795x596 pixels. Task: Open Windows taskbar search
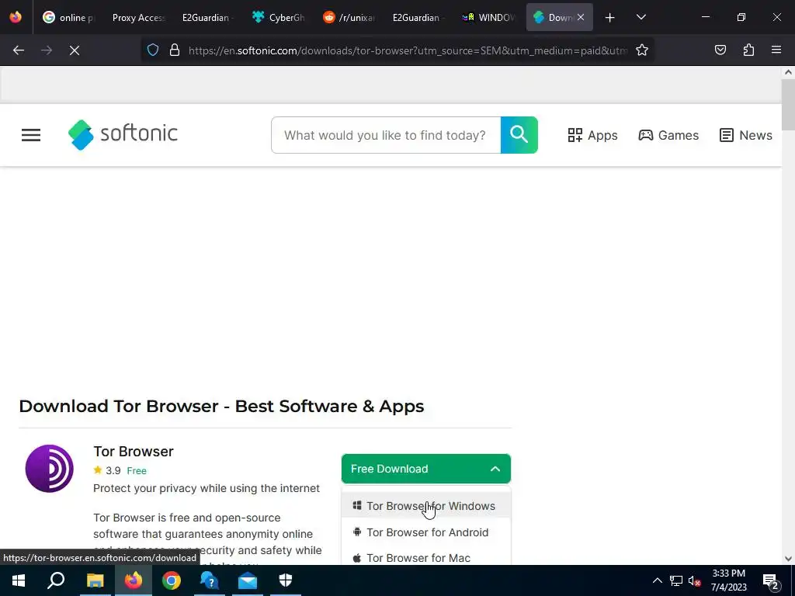[56, 580]
